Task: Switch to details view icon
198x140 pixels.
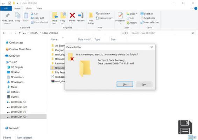Action: click(190, 138)
